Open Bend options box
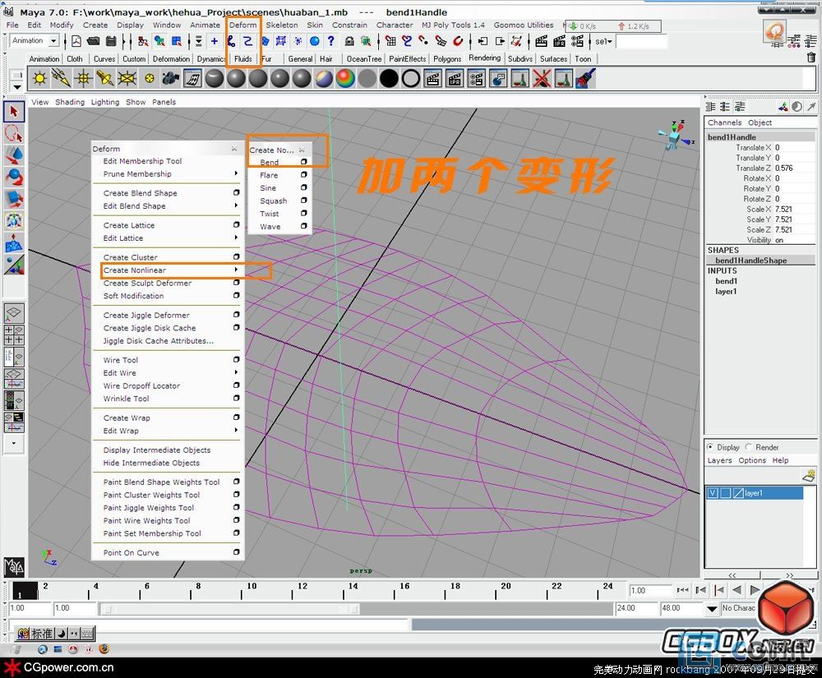Image resolution: width=822 pixels, height=678 pixels. (x=303, y=162)
